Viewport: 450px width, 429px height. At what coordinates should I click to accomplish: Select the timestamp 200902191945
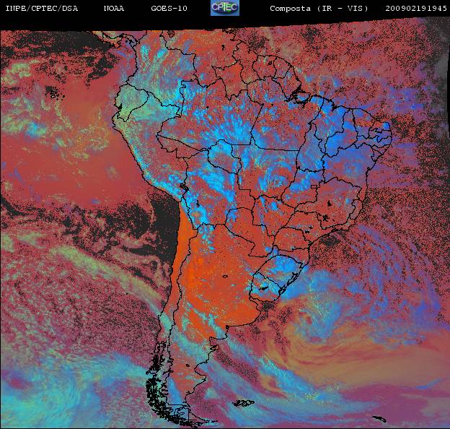click(x=416, y=9)
